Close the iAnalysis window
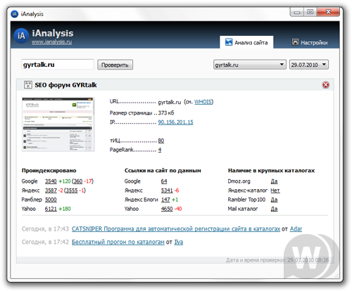This screenshot has height=291, width=352. [328, 12]
